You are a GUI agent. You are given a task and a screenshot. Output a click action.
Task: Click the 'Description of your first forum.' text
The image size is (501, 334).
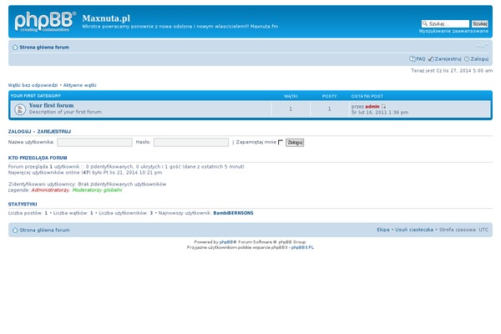tap(65, 112)
